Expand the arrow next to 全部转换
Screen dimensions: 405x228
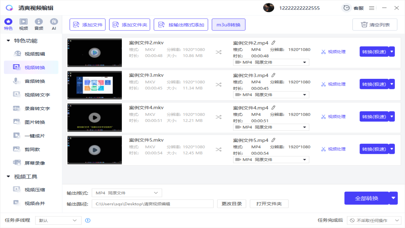pyautogui.click(x=393, y=198)
